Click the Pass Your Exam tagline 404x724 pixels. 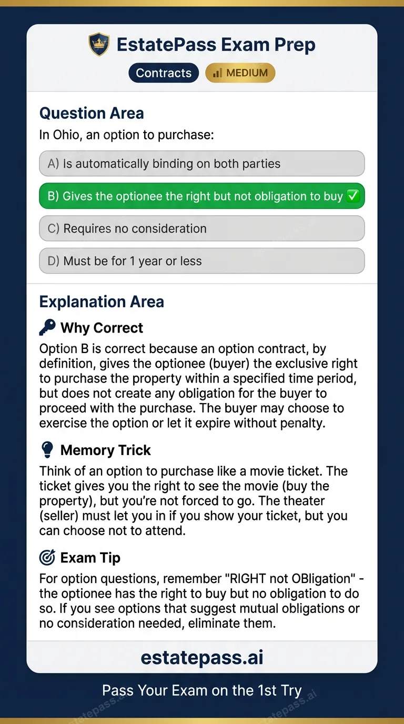point(202,690)
